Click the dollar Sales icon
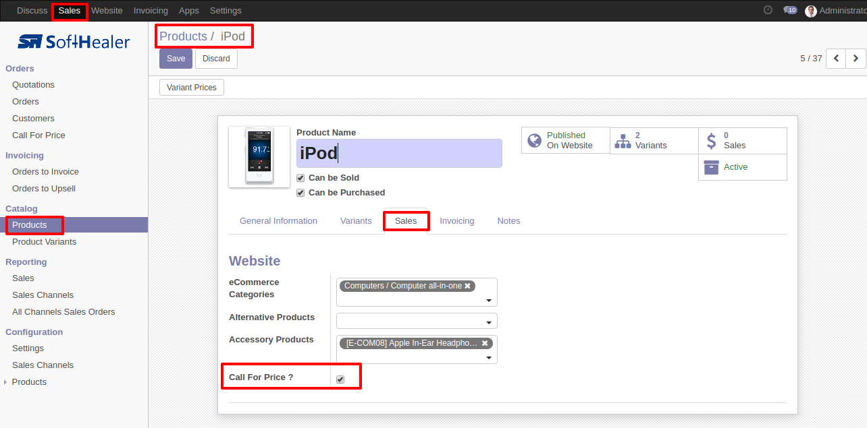The image size is (867, 428). click(x=711, y=140)
